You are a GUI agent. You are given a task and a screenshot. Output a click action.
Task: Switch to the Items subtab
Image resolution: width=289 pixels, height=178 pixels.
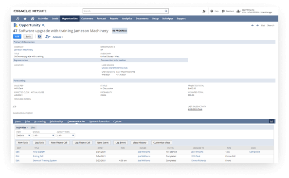coord(18,121)
